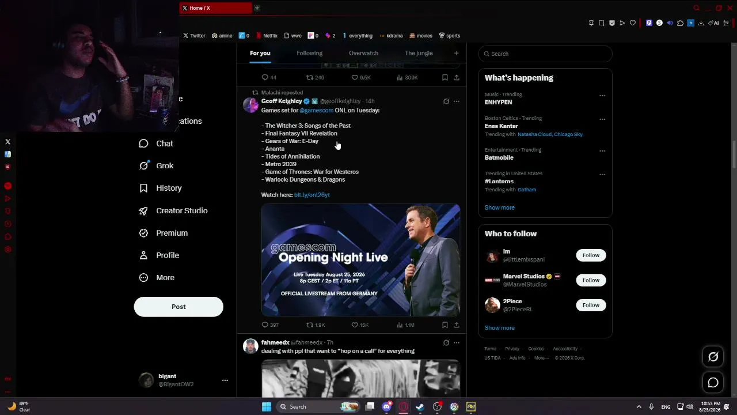Image resolution: width=737 pixels, height=415 pixels.
Task: Open the browser downloads icon
Action: (x=701, y=23)
